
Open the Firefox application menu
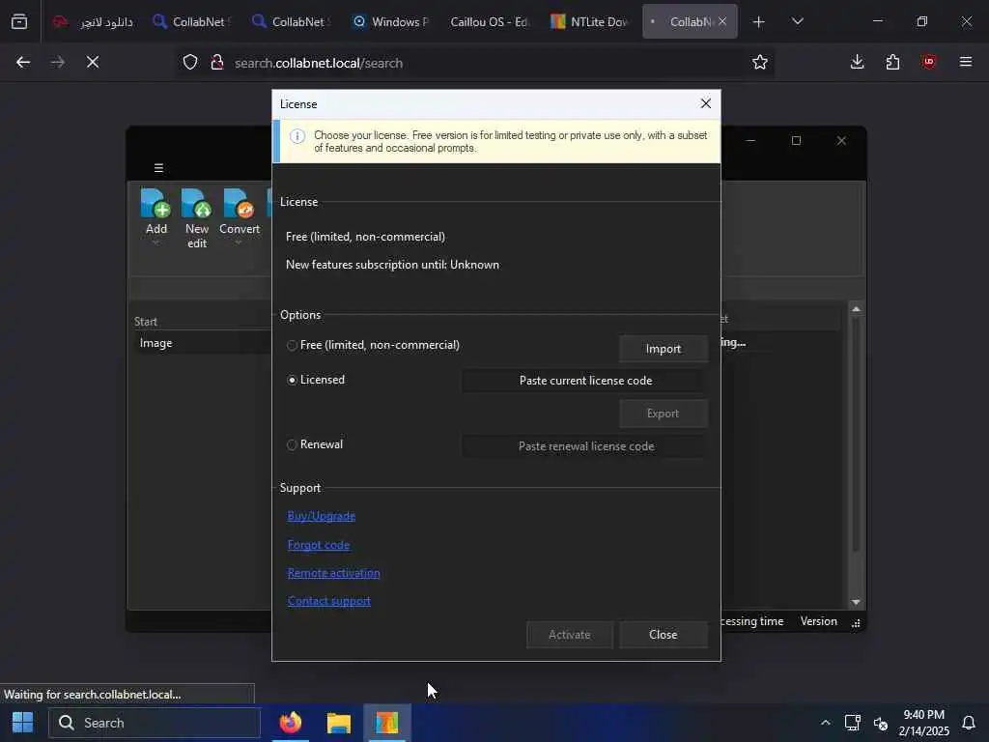click(x=966, y=62)
